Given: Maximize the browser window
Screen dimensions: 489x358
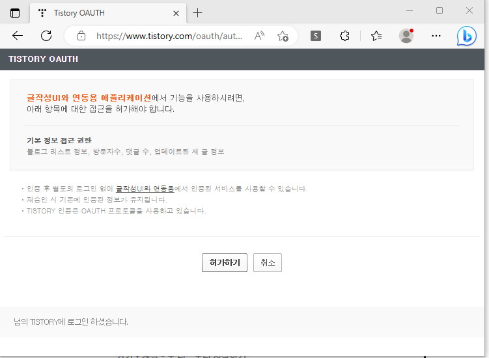Looking at the screenshot, I should coord(440,10).
